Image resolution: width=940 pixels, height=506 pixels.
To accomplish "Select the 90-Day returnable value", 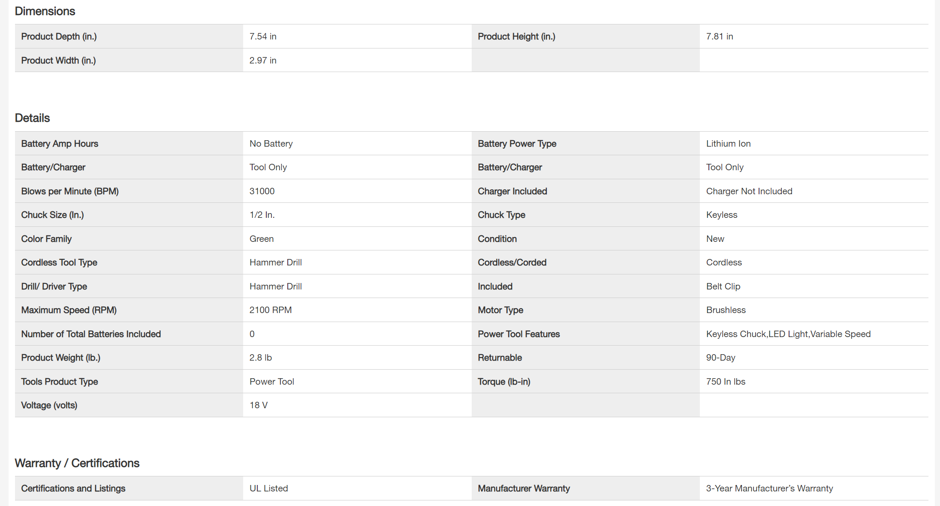I will tap(720, 358).
